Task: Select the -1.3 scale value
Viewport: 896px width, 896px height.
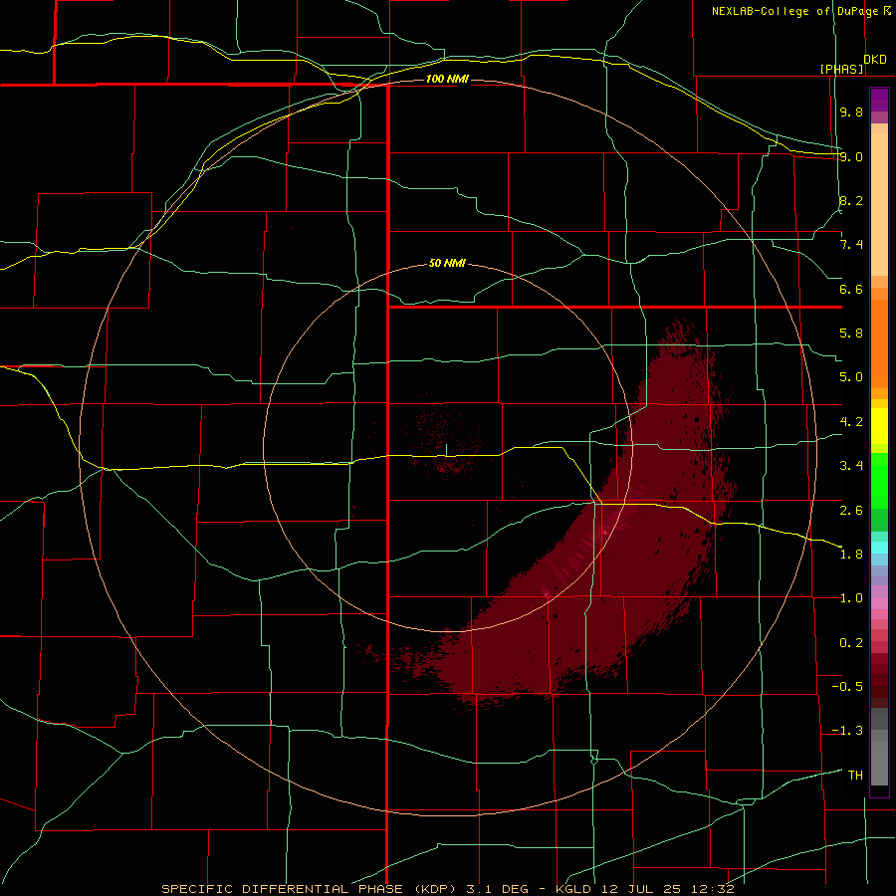Action: pyautogui.click(x=847, y=731)
